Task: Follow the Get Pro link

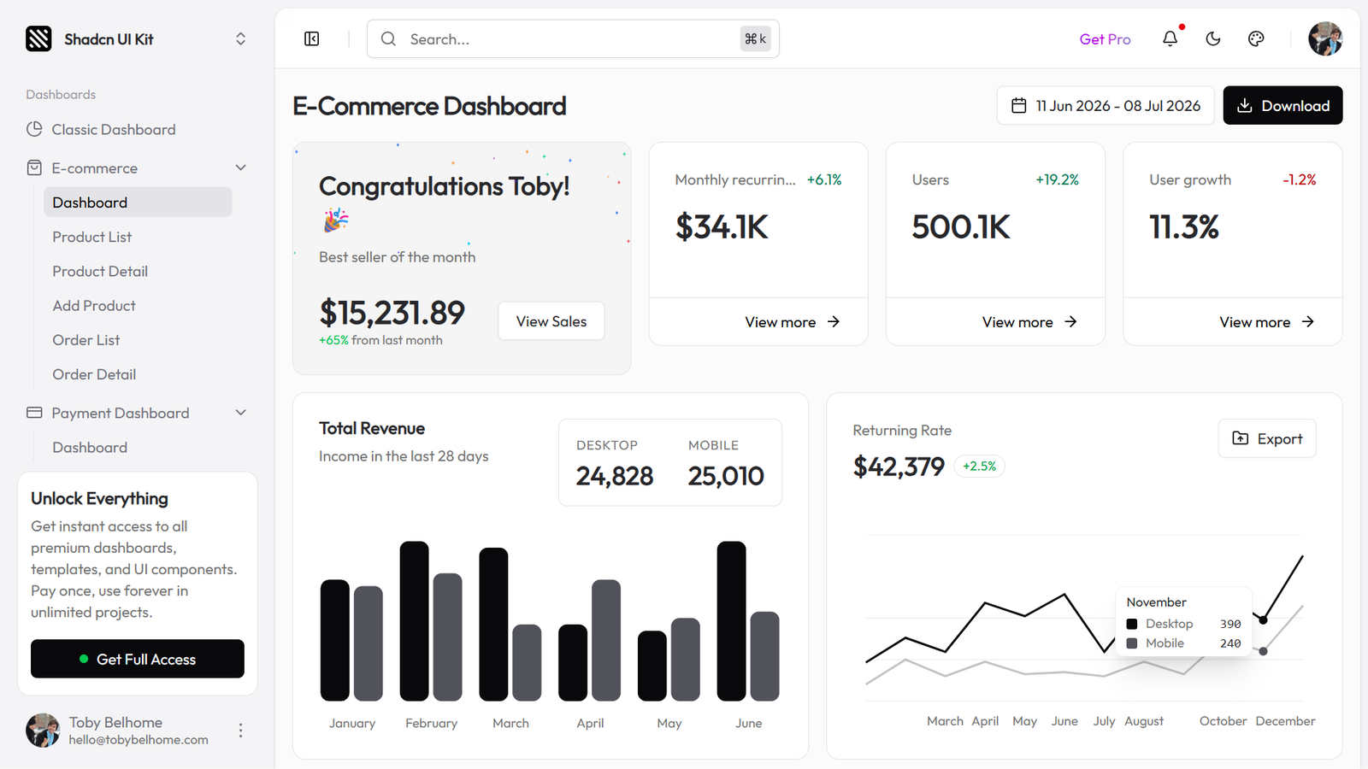Action: tap(1105, 39)
